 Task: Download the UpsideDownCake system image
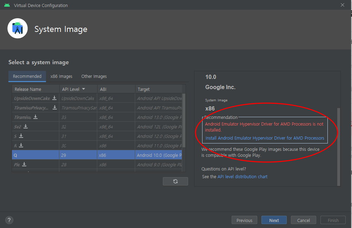coord(54,98)
